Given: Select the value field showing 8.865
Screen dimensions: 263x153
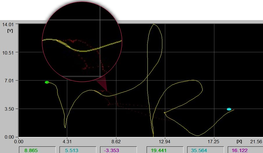Looking at the screenshot, I should (x=37, y=150).
